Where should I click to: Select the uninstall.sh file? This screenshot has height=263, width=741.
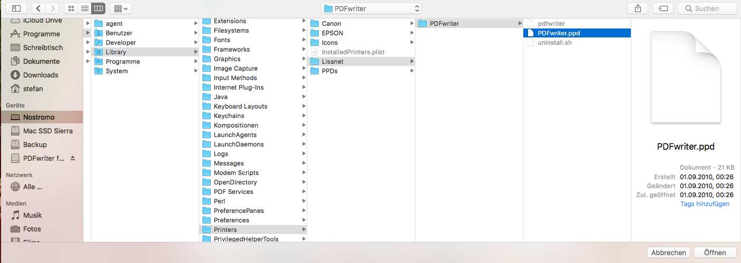(x=554, y=43)
